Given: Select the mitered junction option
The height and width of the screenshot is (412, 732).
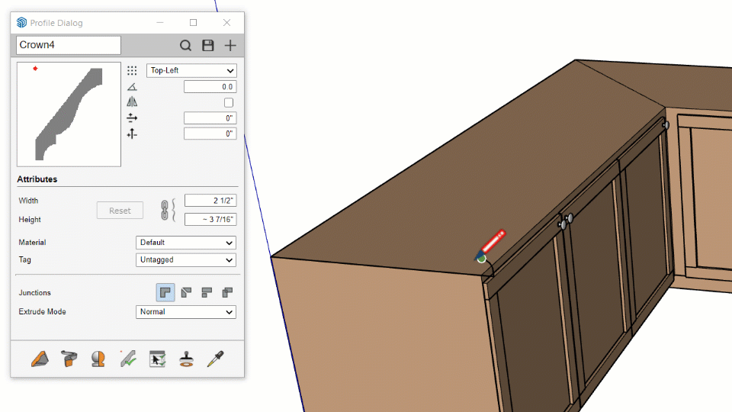Looking at the screenshot, I should click(186, 292).
